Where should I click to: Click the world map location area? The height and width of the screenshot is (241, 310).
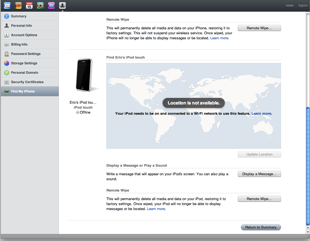(194, 106)
